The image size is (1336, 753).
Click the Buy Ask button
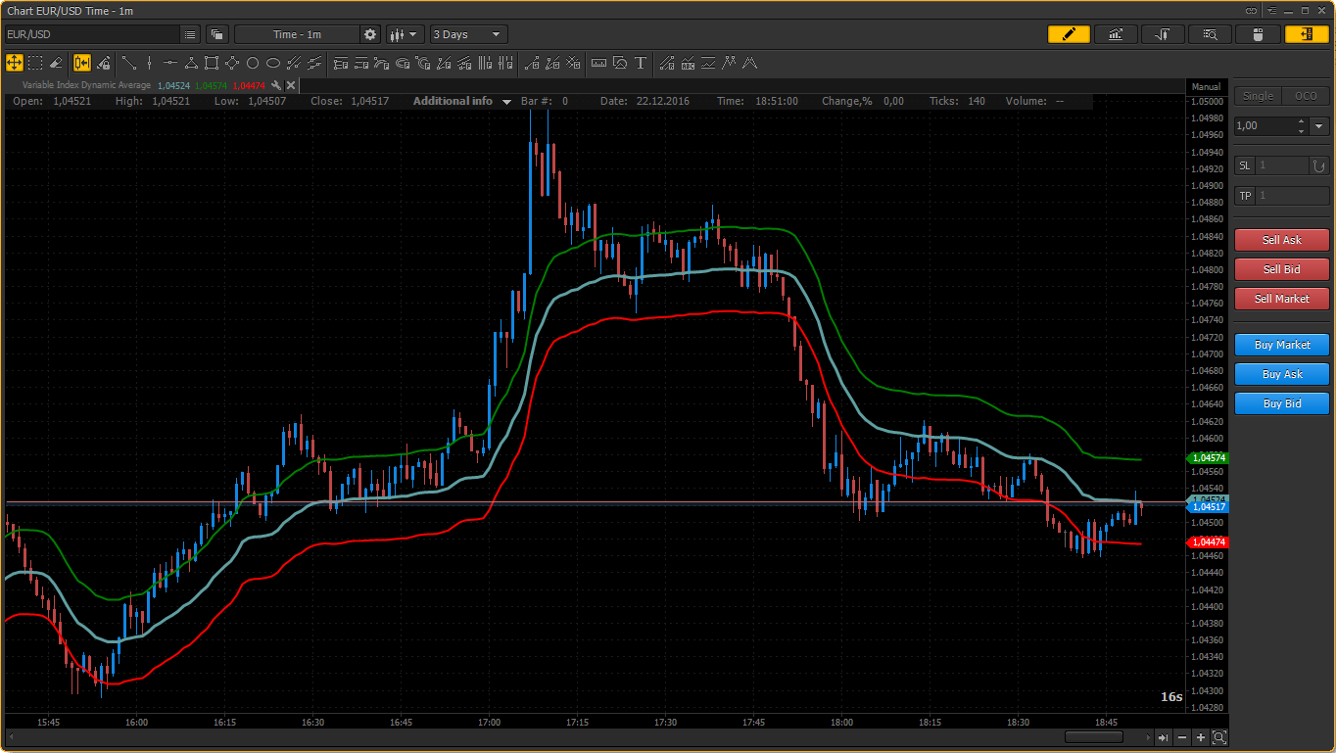coord(1282,374)
